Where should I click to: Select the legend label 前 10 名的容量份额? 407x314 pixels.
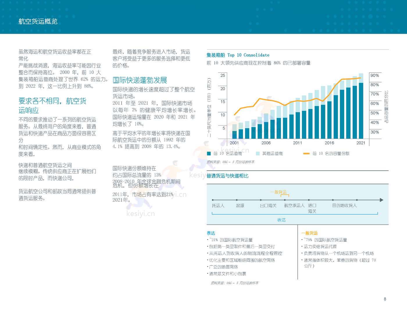tap(331, 154)
